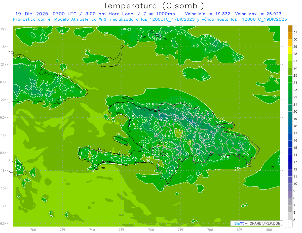Select the Z = 1000mb level label
The image size is (302, 233).
(161, 14)
